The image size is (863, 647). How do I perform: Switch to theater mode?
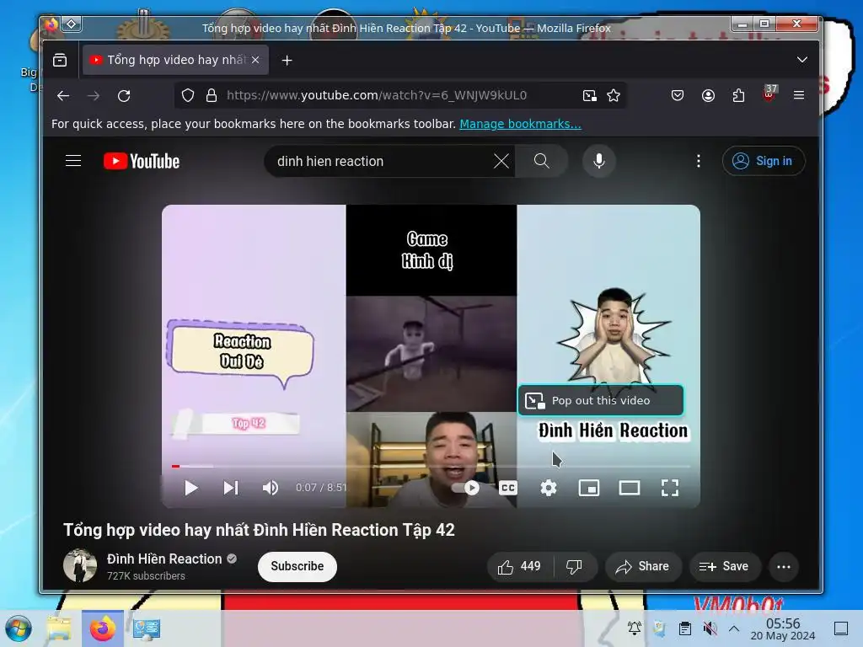[x=629, y=488]
